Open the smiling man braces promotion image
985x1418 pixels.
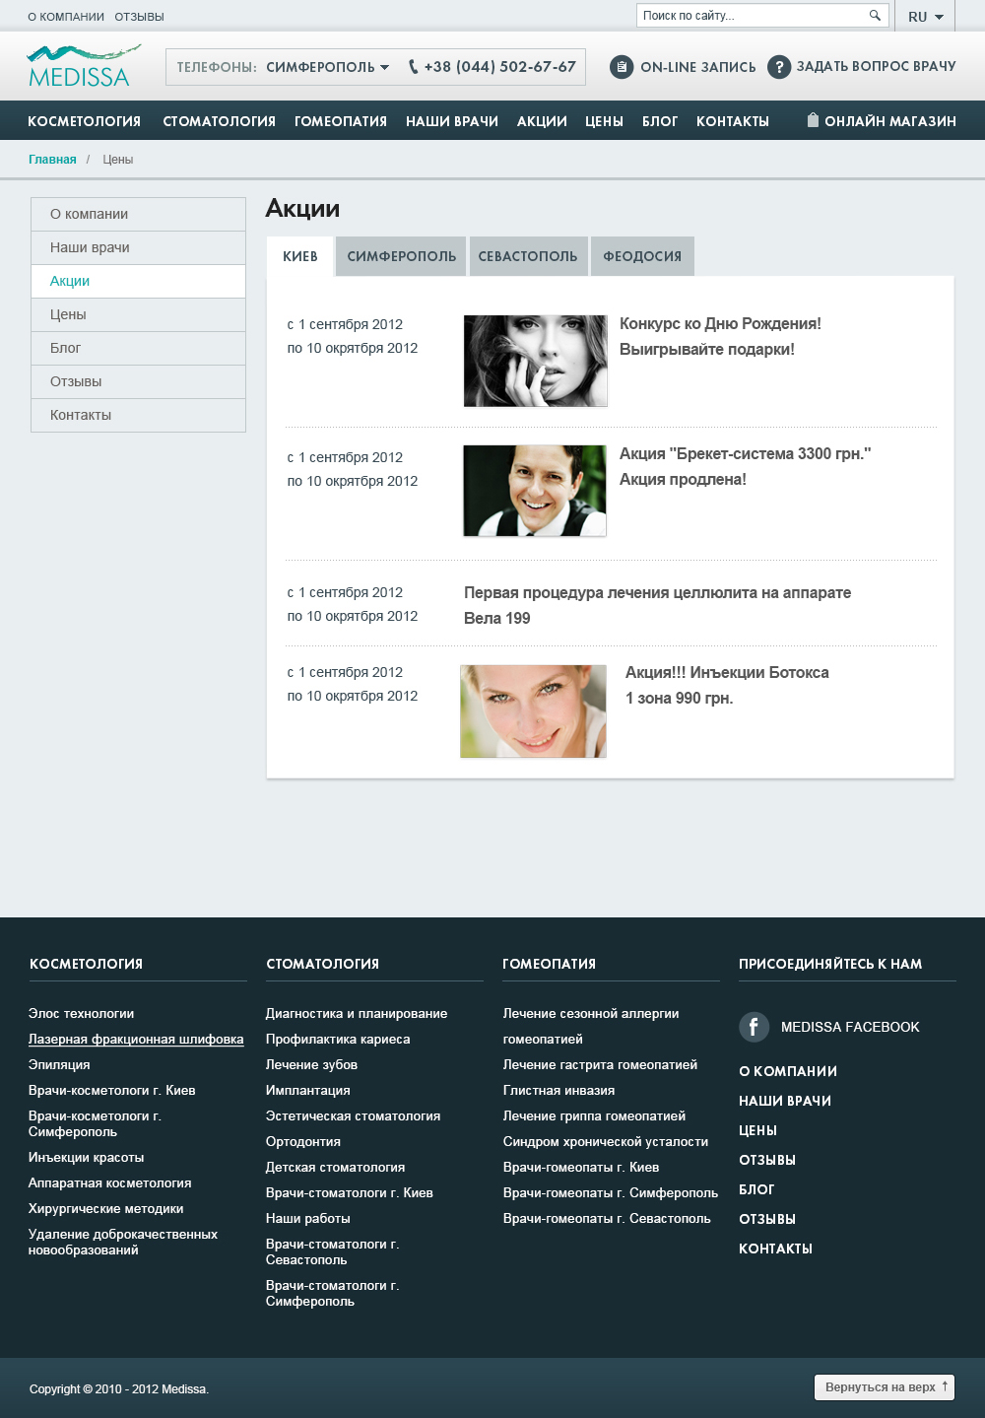[535, 491]
